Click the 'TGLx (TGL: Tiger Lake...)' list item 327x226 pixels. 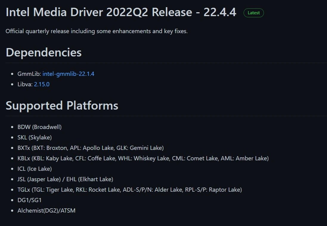click(x=130, y=190)
